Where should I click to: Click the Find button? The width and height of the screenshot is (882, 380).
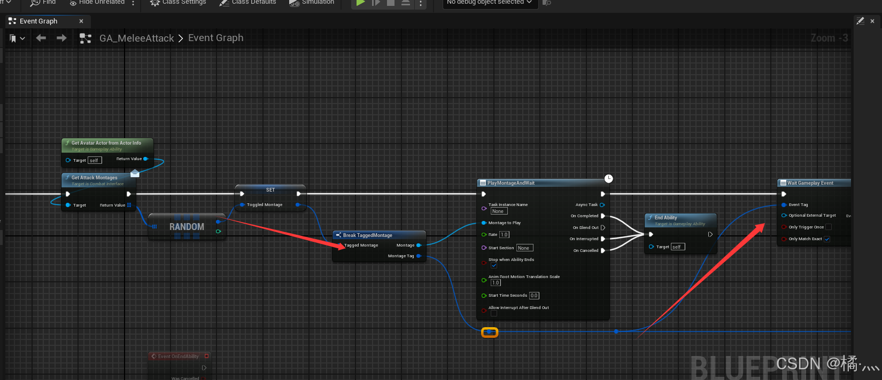point(43,3)
